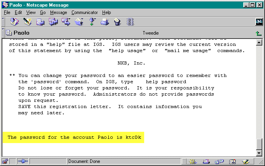Click the Get Msg toolbar icon
The height and width of the screenshot is (166, 265).
(x=14, y=22)
